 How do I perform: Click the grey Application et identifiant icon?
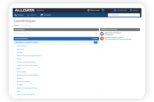click(x=102, y=34)
